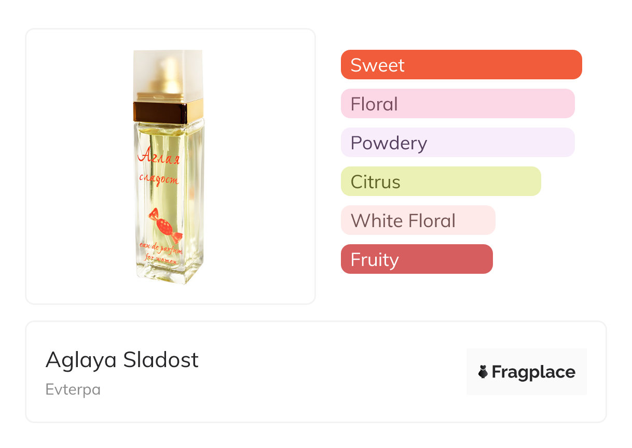
Task: Open the Aglaya Sladost title
Action: click(122, 360)
